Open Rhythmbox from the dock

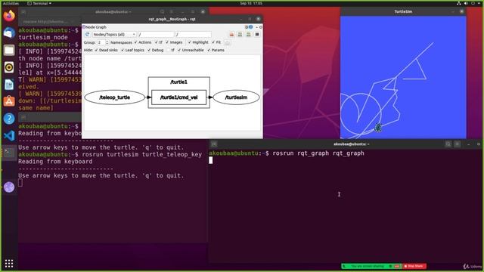pyautogui.click(x=9, y=67)
